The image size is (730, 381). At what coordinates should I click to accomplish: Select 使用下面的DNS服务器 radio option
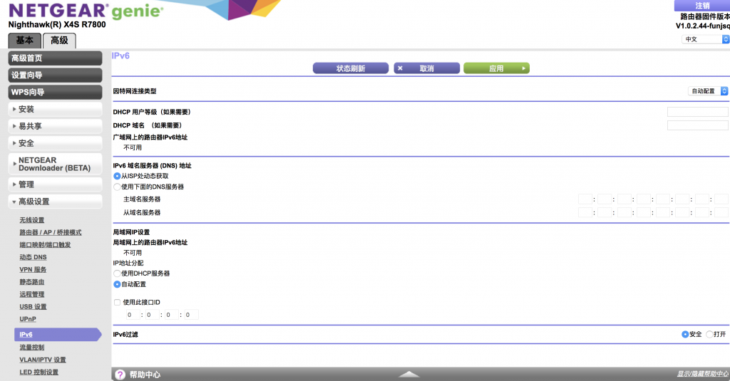click(x=118, y=187)
